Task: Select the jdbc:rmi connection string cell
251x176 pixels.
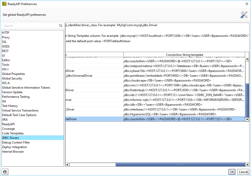Action: tap(184, 85)
